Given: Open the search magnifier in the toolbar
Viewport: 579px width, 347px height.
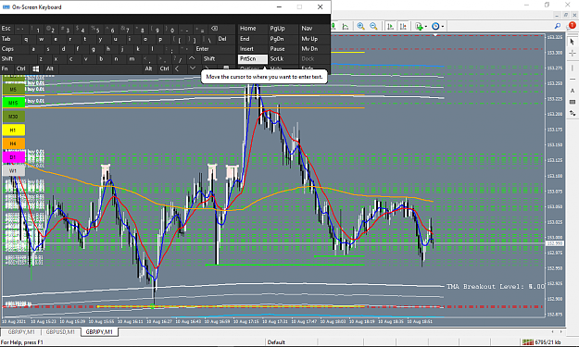Looking at the screenshot, I should tap(558, 26).
